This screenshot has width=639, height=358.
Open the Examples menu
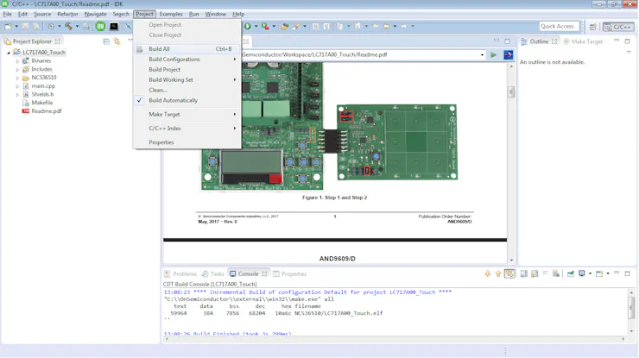[171, 14]
